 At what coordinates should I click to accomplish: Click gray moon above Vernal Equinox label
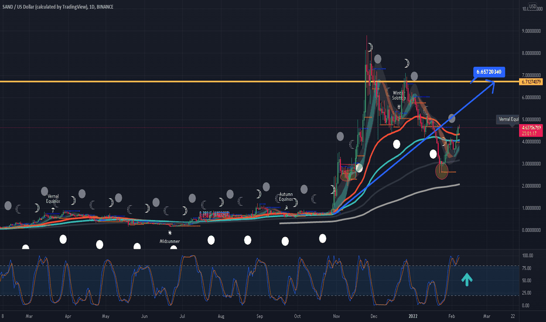point(45,191)
